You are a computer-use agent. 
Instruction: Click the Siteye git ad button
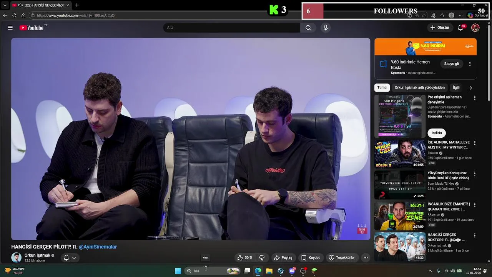(452, 64)
